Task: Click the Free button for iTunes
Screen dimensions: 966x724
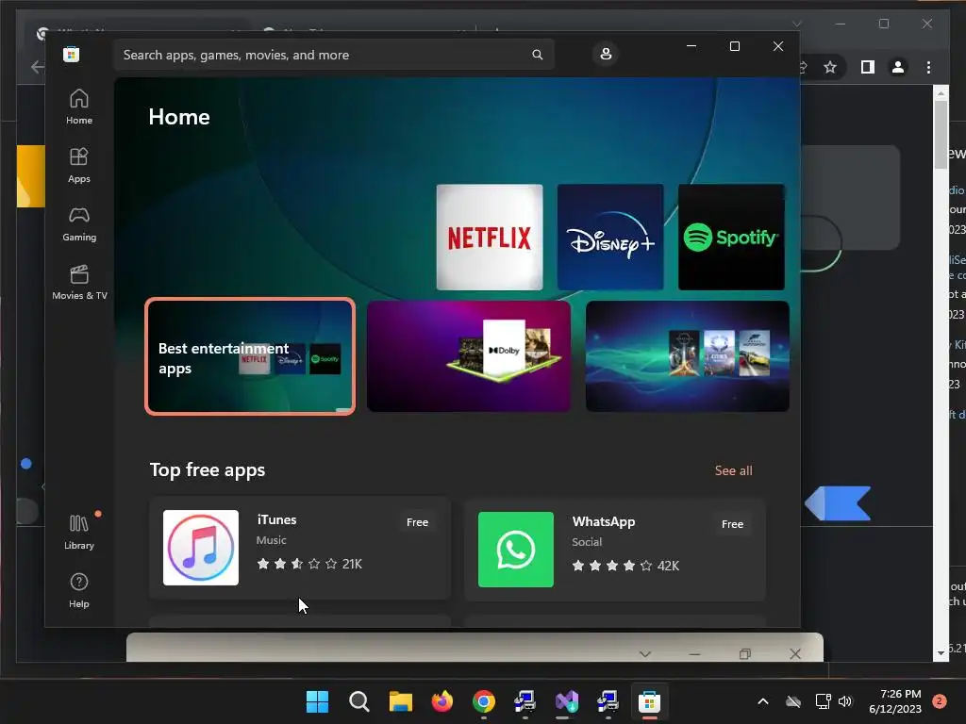Action: 417,522
